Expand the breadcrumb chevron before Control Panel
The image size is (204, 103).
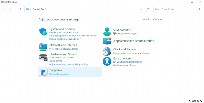tap(31, 9)
